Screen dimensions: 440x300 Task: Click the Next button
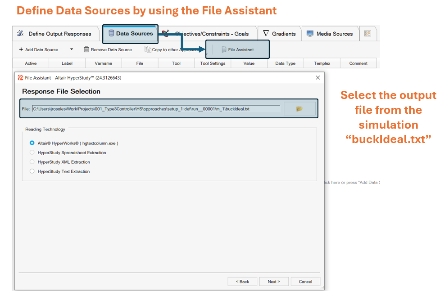click(x=274, y=282)
